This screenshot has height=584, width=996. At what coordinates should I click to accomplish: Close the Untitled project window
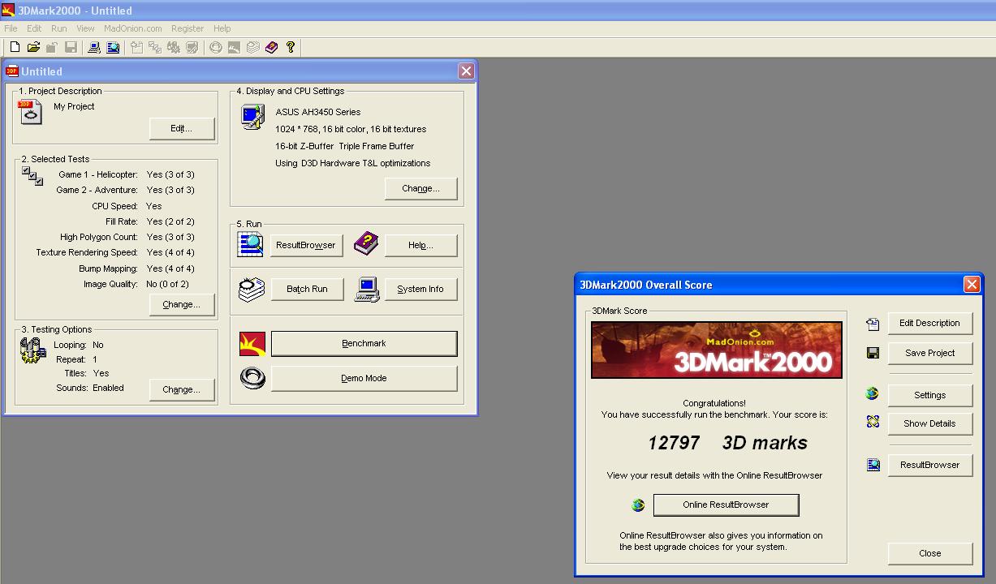pos(466,71)
